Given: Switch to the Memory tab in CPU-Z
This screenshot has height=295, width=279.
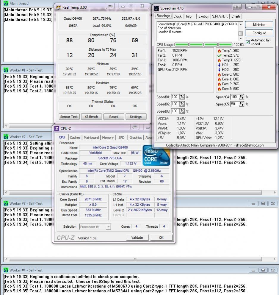Looking at the screenshot, I should coord(108,138).
